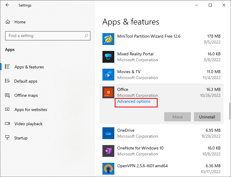Minimize the Settings window
231x177 pixels.
tap(196, 5)
